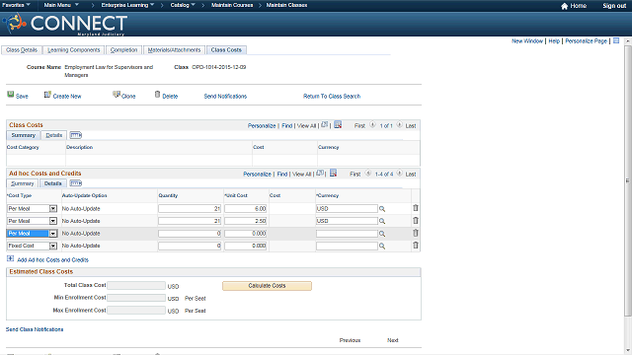This screenshot has height=355, width=632.
Task: Click the quantity field in first Per Meal row
Action: (190, 208)
